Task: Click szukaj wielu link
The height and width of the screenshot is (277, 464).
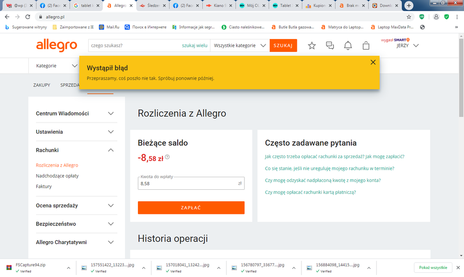Action: coord(195,45)
